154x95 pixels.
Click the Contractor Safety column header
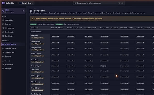click(x=74, y=28)
